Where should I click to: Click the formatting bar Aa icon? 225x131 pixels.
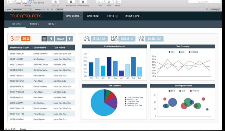(x=207, y=9)
